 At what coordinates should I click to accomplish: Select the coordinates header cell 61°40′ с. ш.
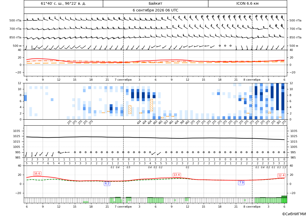tap(63, 3)
